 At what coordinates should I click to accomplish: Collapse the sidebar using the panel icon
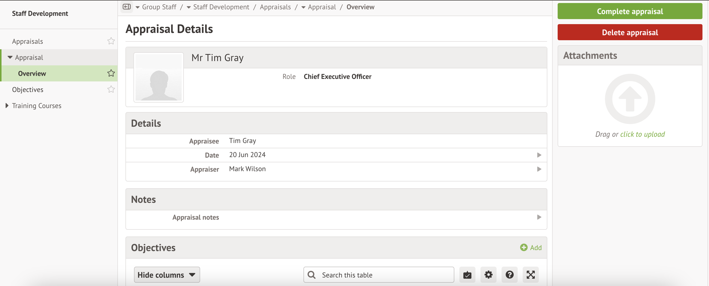tap(127, 7)
